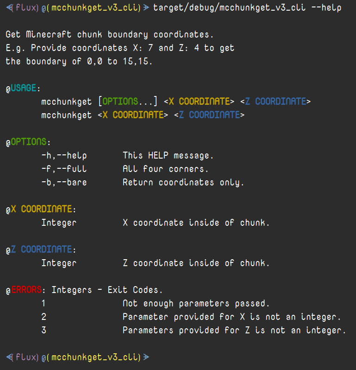Click the flux host name in top prompt
Image resolution: width=356 pixels, height=370 pixels.
pyautogui.click(x=27, y=8)
